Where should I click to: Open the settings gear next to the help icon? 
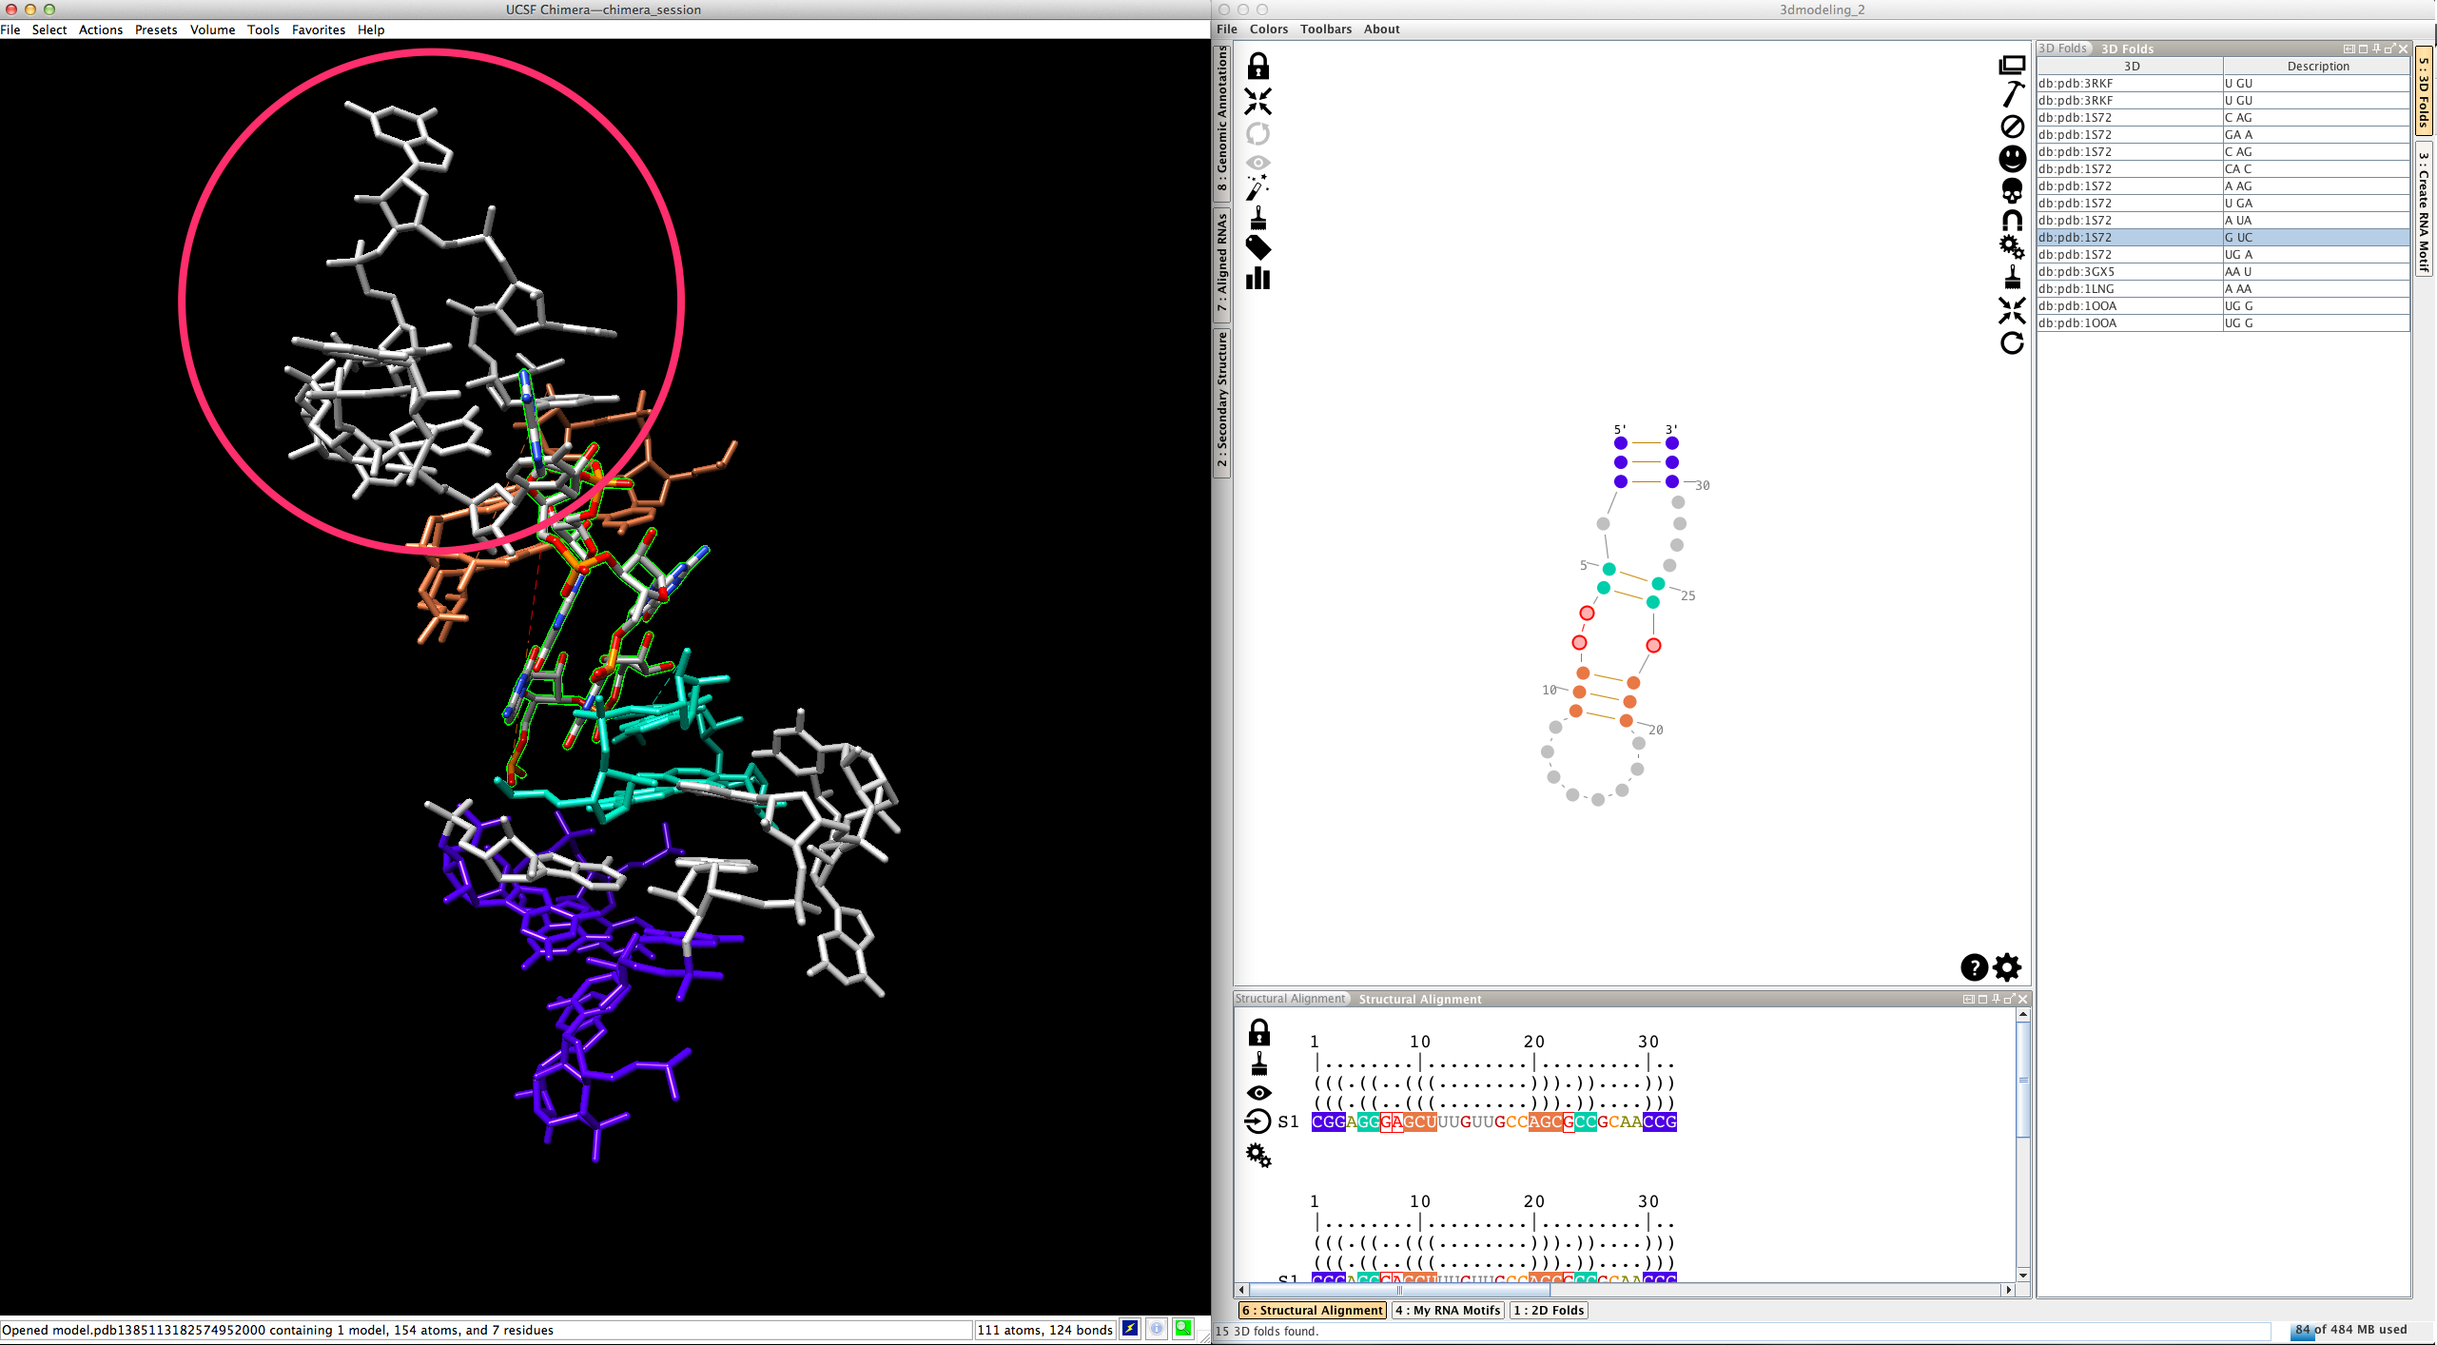(x=2007, y=967)
